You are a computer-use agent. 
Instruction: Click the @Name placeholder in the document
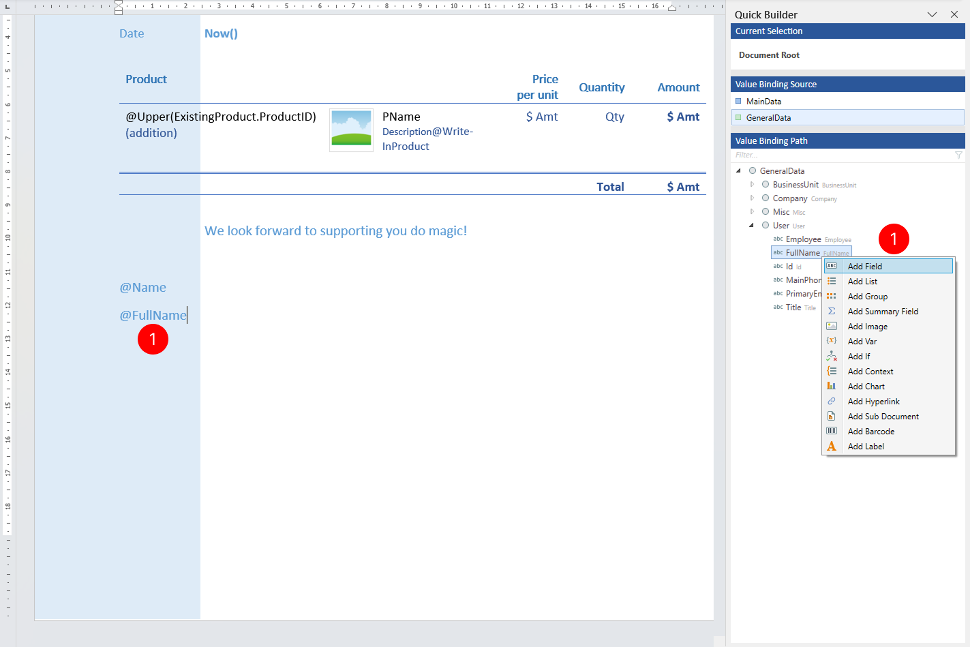pyautogui.click(x=143, y=288)
